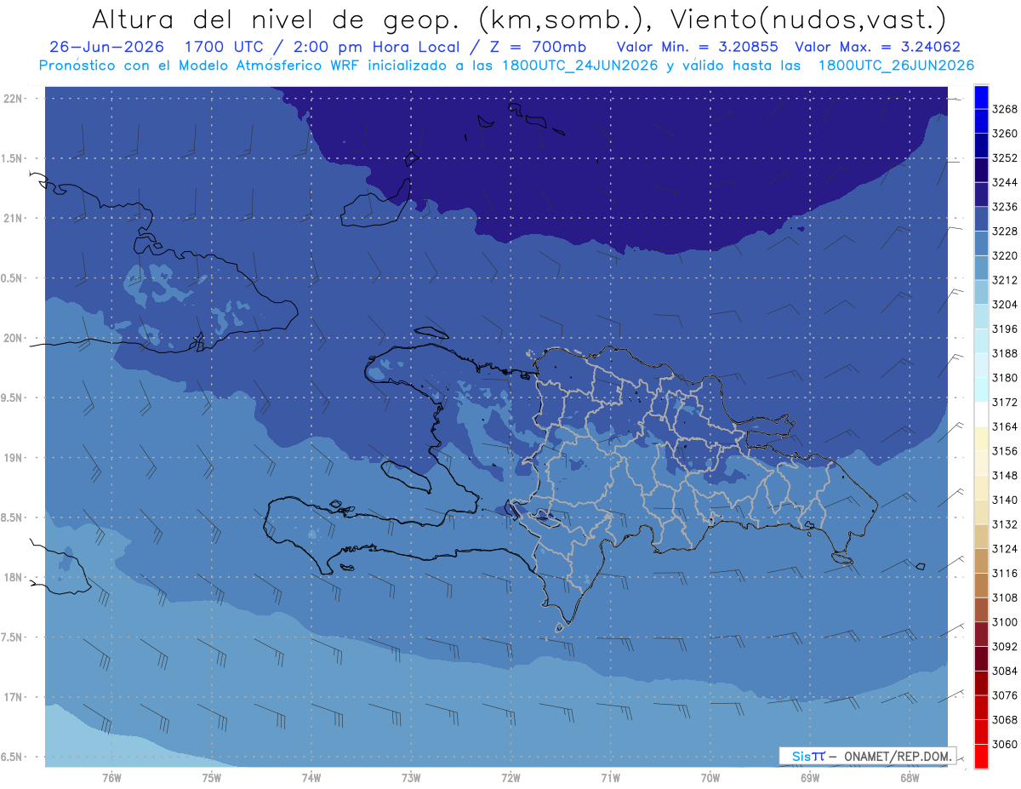Click the '17N' latitude label

pos(14,698)
